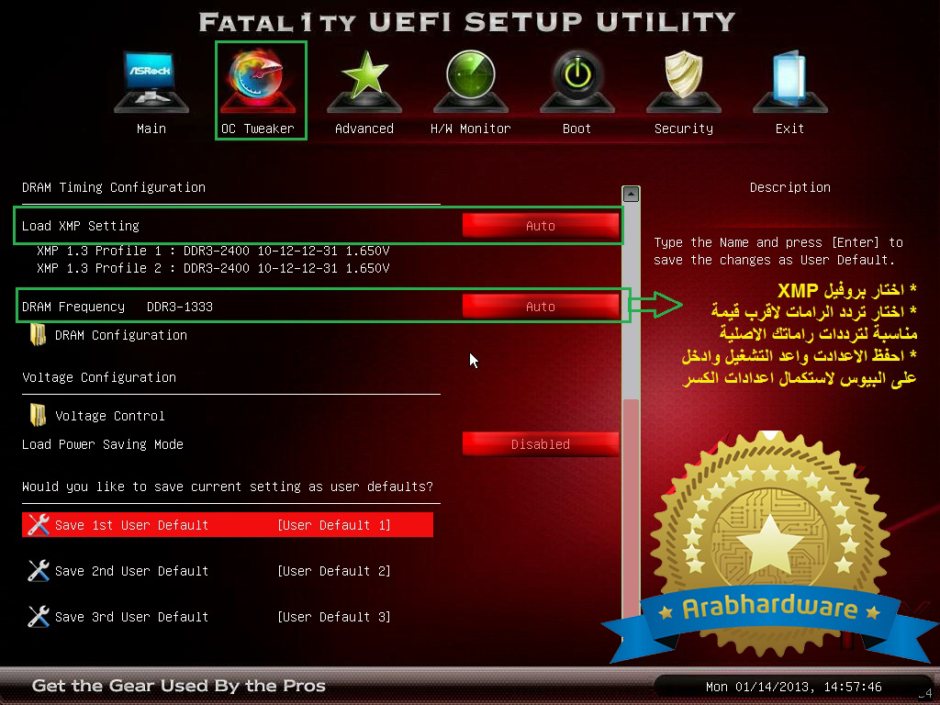940x705 pixels.
Task: Switch to the Main tab label
Action: click(151, 129)
